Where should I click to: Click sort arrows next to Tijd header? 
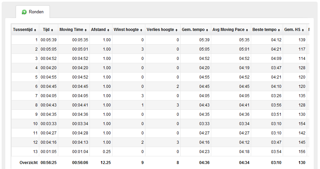[x=52, y=30]
